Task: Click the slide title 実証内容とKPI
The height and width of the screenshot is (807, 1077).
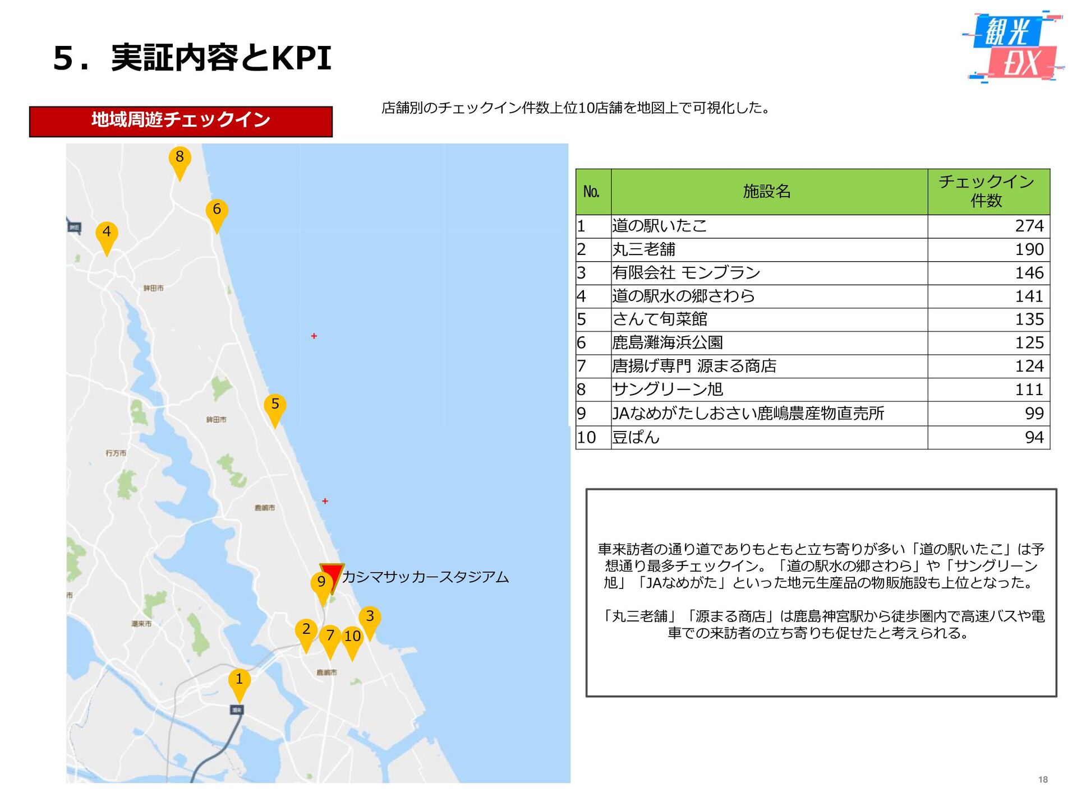Action: click(x=192, y=58)
